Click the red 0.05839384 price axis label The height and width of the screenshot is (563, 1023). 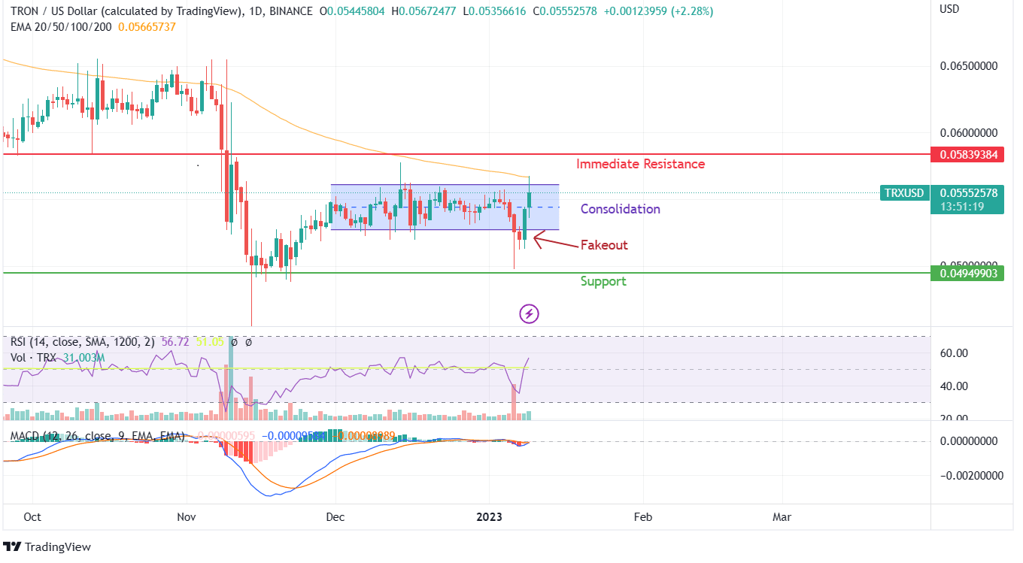click(x=967, y=154)
